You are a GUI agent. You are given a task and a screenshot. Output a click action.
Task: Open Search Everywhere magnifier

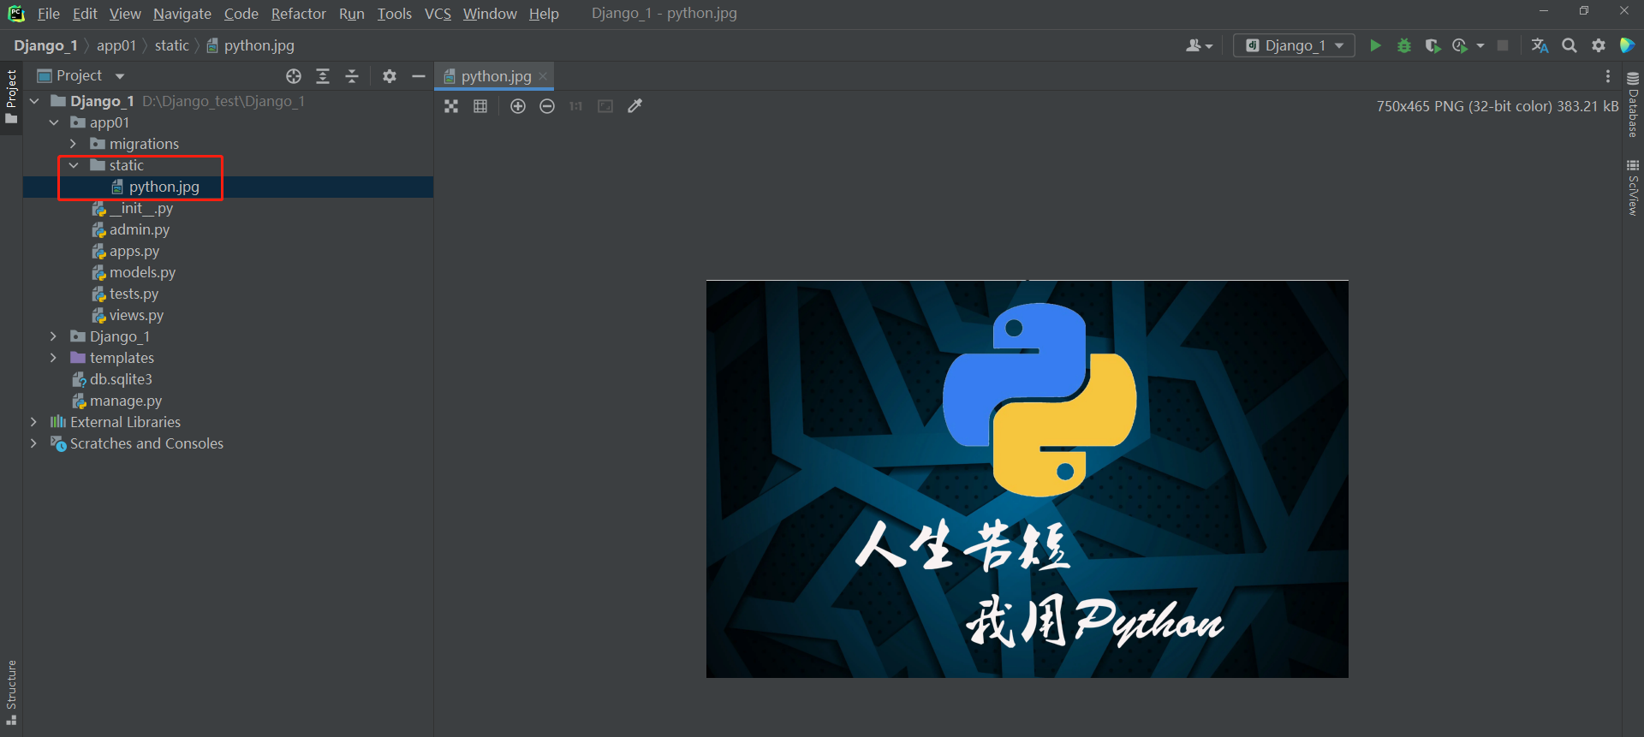pyautogui.click(x=1570, y=45)
